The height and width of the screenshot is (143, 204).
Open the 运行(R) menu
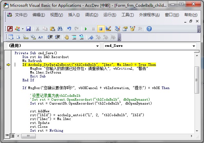coord(110,15)
